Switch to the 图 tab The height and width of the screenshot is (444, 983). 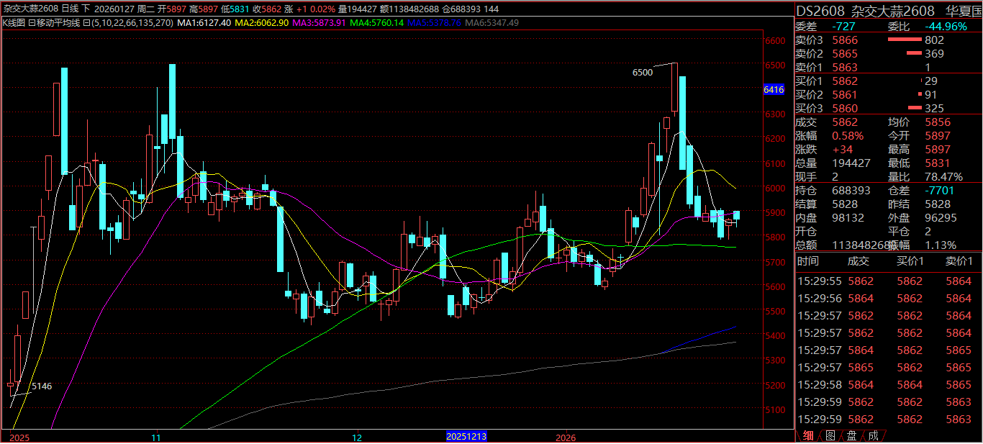click(830, 435)
